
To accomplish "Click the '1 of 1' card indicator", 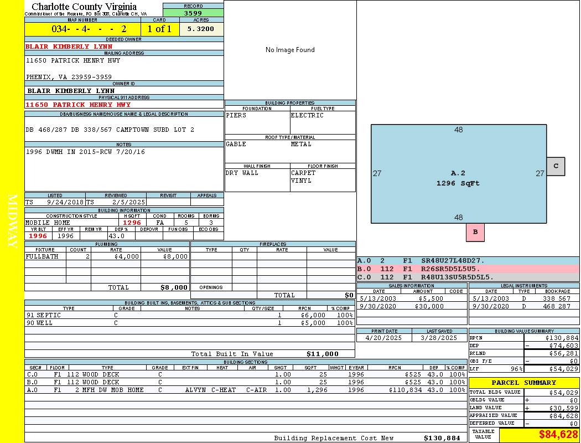I will [x=160, y=29].
